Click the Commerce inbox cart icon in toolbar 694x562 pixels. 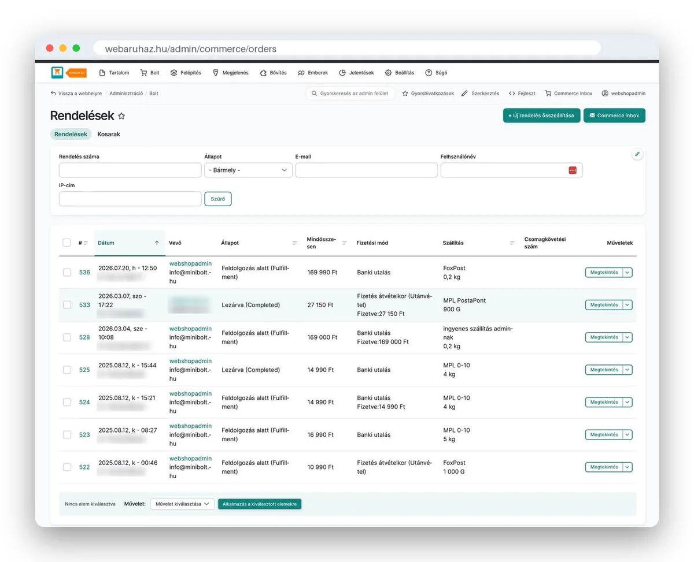548,93
